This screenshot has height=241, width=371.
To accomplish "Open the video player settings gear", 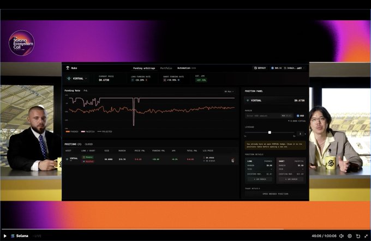I will 350,236.
